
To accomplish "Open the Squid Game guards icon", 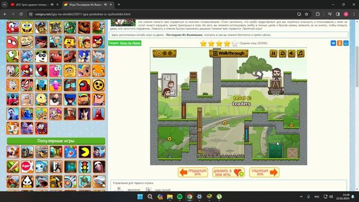I will coord(12,99).
